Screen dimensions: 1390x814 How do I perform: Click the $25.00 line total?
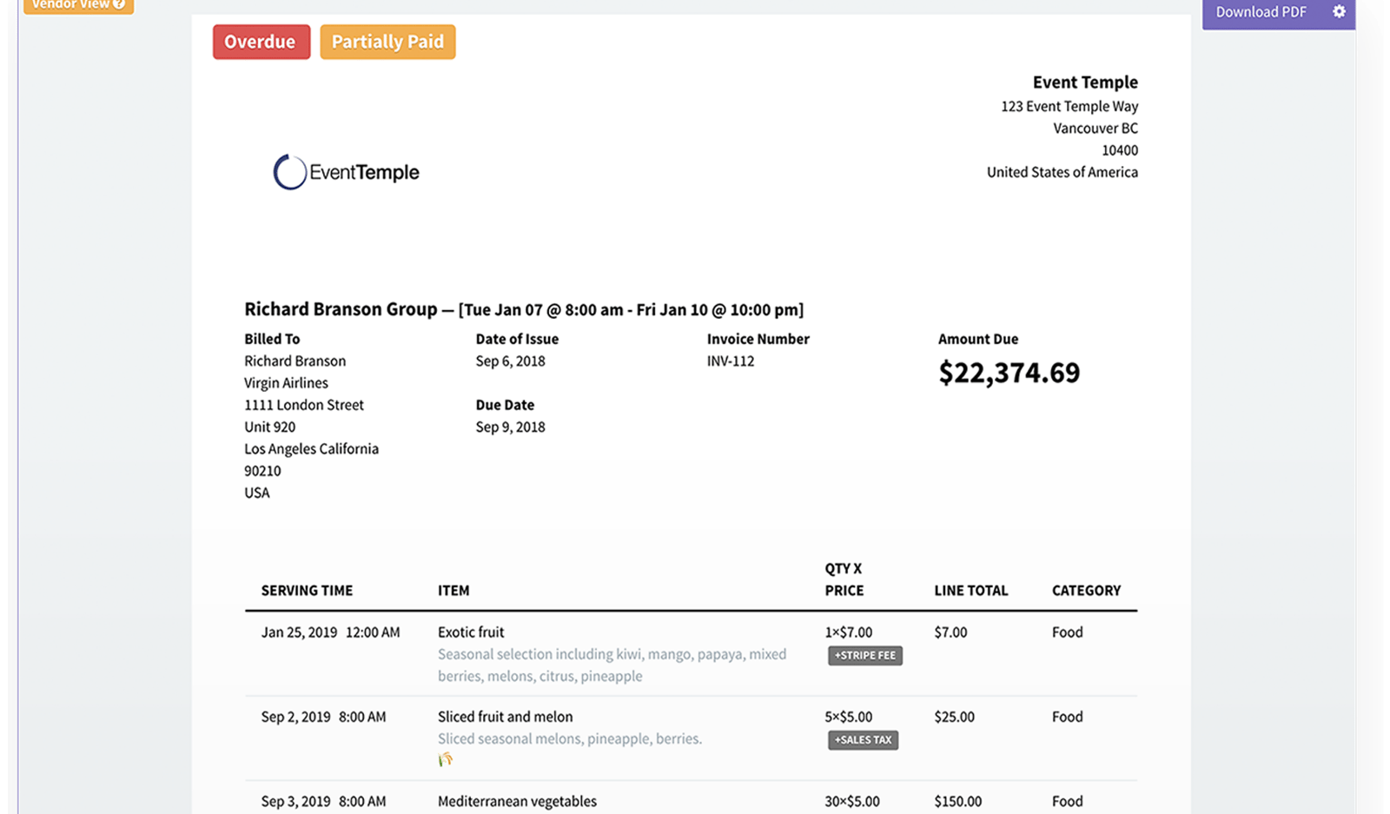954,717
